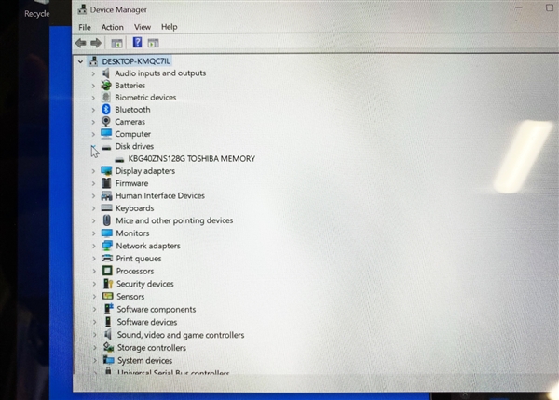This screenshot has width=559, height=400.
Task: Click the Batteries category icon
Action: [x=106, y=85]
